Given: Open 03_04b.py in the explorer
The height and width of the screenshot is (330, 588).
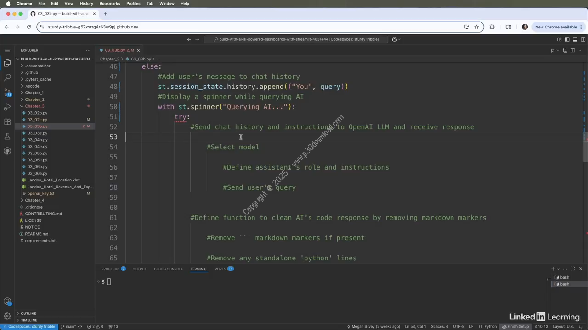Looking at the screenshot, I should point(37,140).
